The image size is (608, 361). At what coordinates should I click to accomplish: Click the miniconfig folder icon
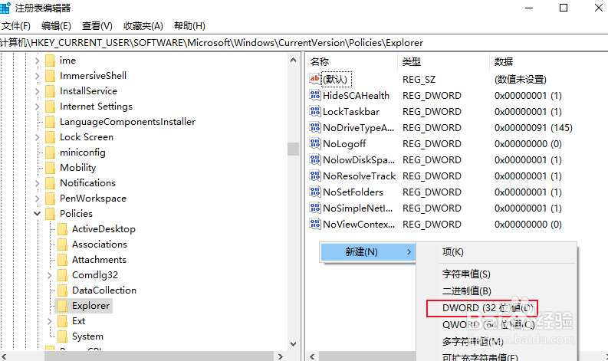50,153
